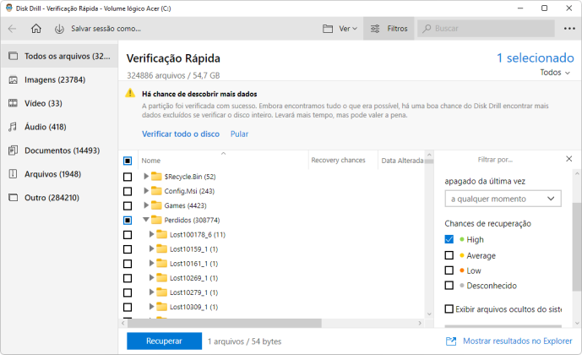Expand the Config.Msi folder

click(146, 190)
